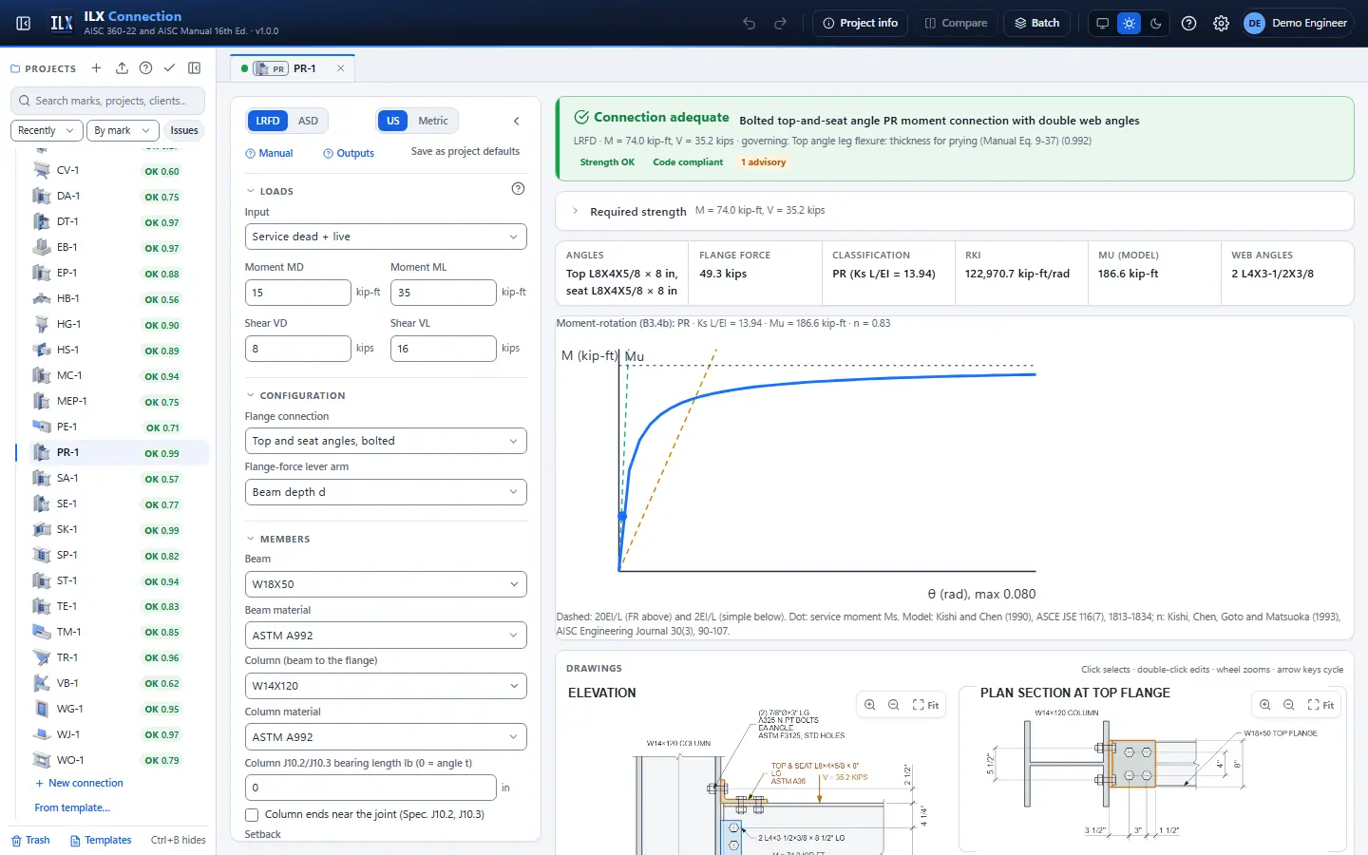The width and height of the screenshot is (1368, 855).
Task: Open the help circle icon in the top bar
Action: [1188, 23]
